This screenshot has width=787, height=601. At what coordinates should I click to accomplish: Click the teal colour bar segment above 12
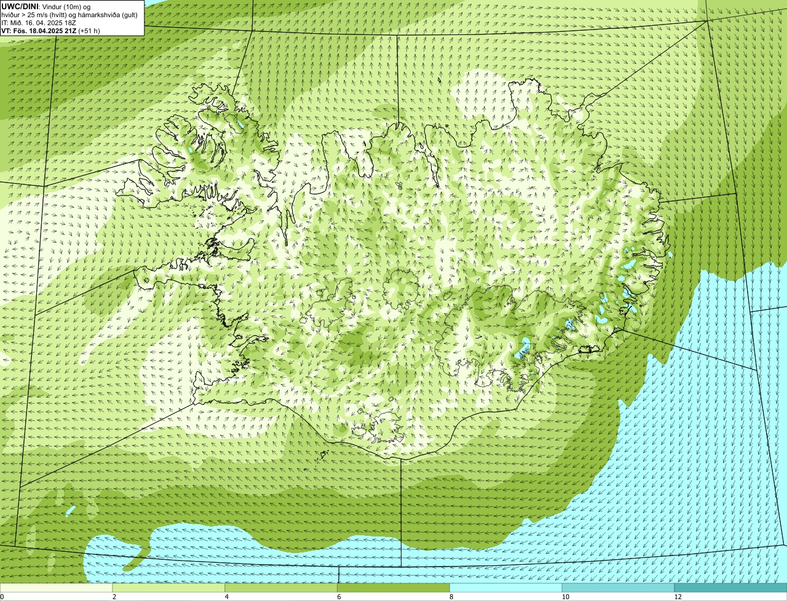[731, 588]
